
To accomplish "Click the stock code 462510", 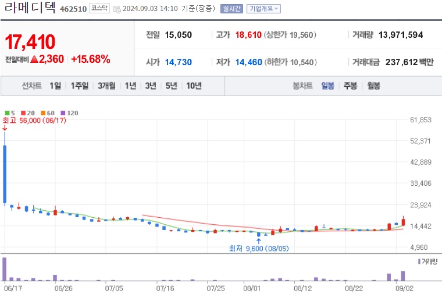I will point(73,9).
